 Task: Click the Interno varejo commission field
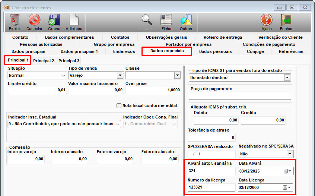26,159
